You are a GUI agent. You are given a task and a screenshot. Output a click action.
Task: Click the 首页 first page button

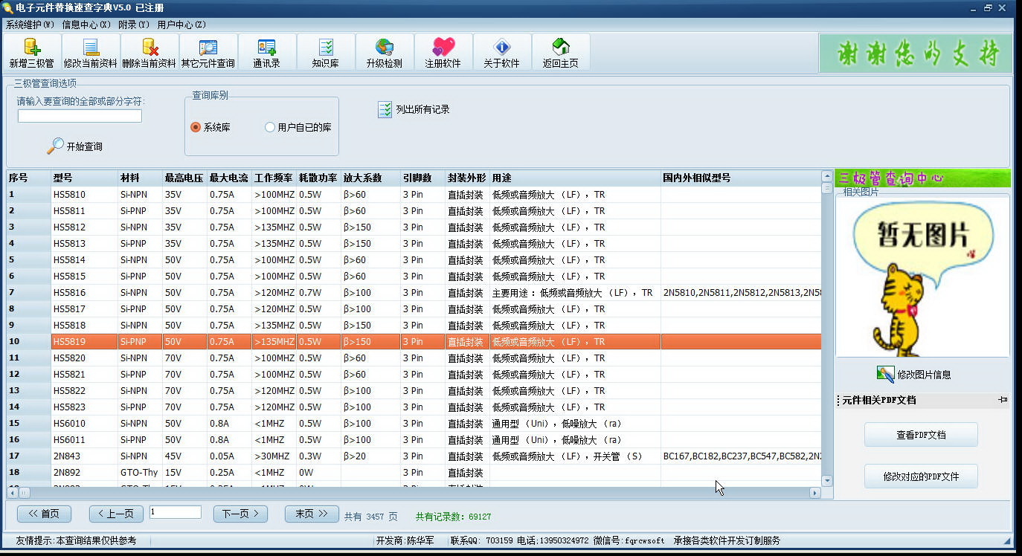(x=44, y=514)
